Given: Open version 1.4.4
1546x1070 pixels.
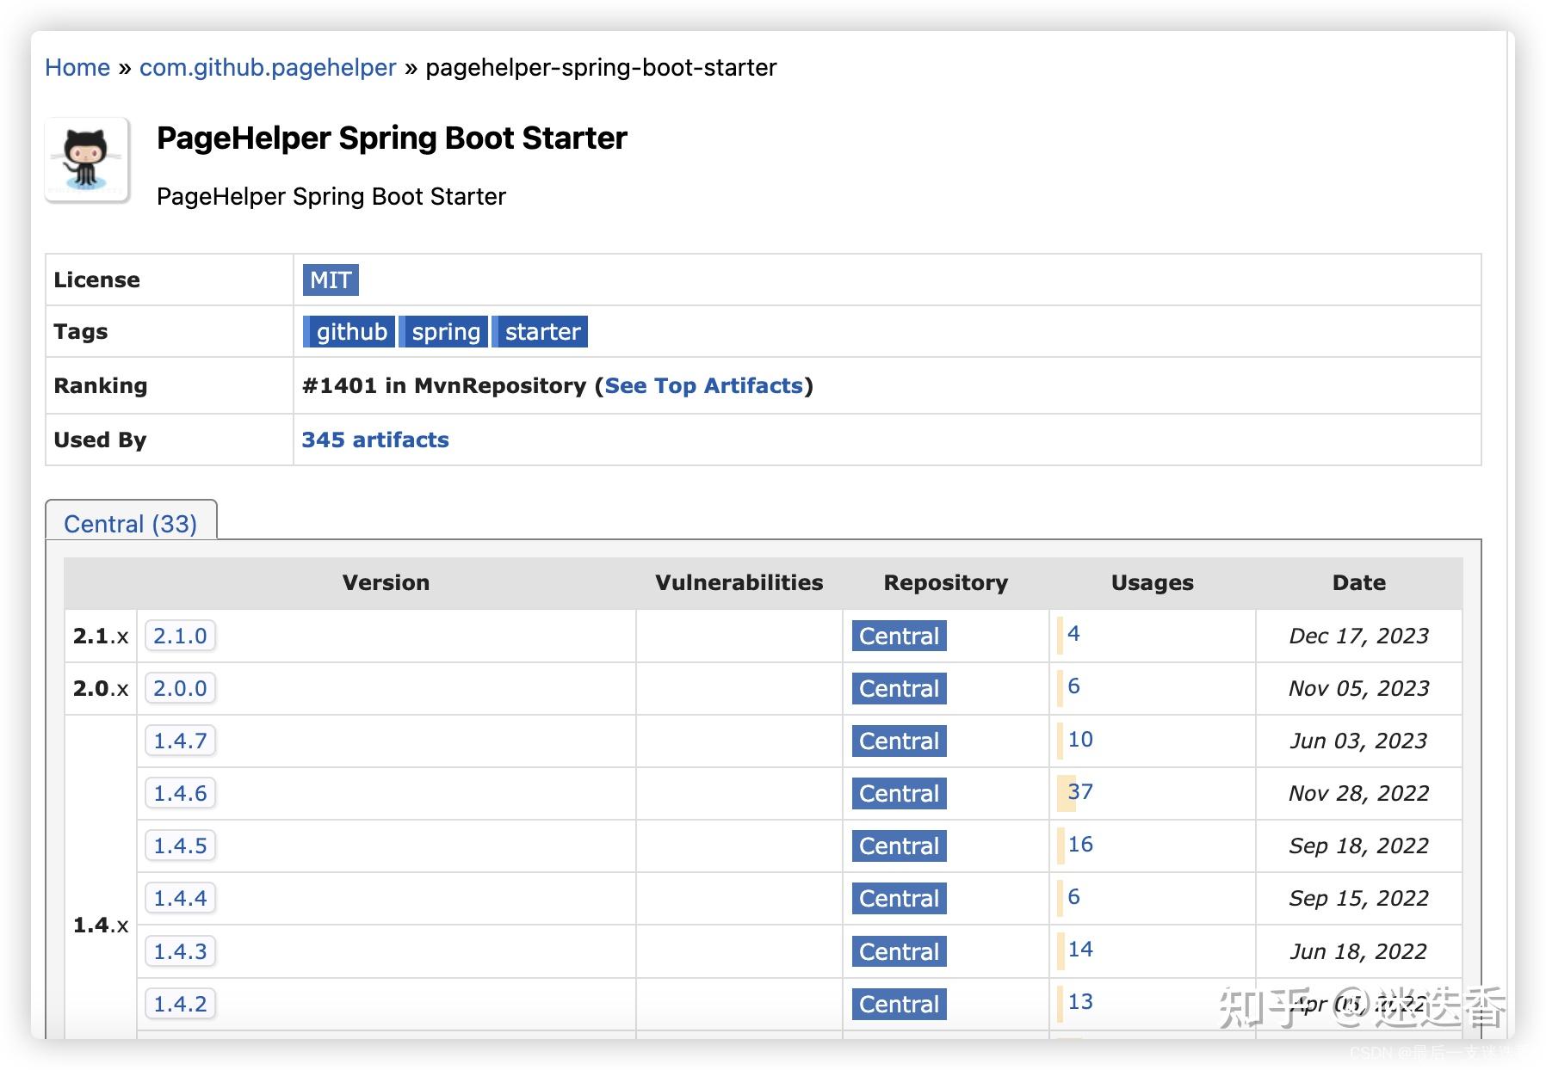Looking at the screenshot, I should (x=180, y=898).
